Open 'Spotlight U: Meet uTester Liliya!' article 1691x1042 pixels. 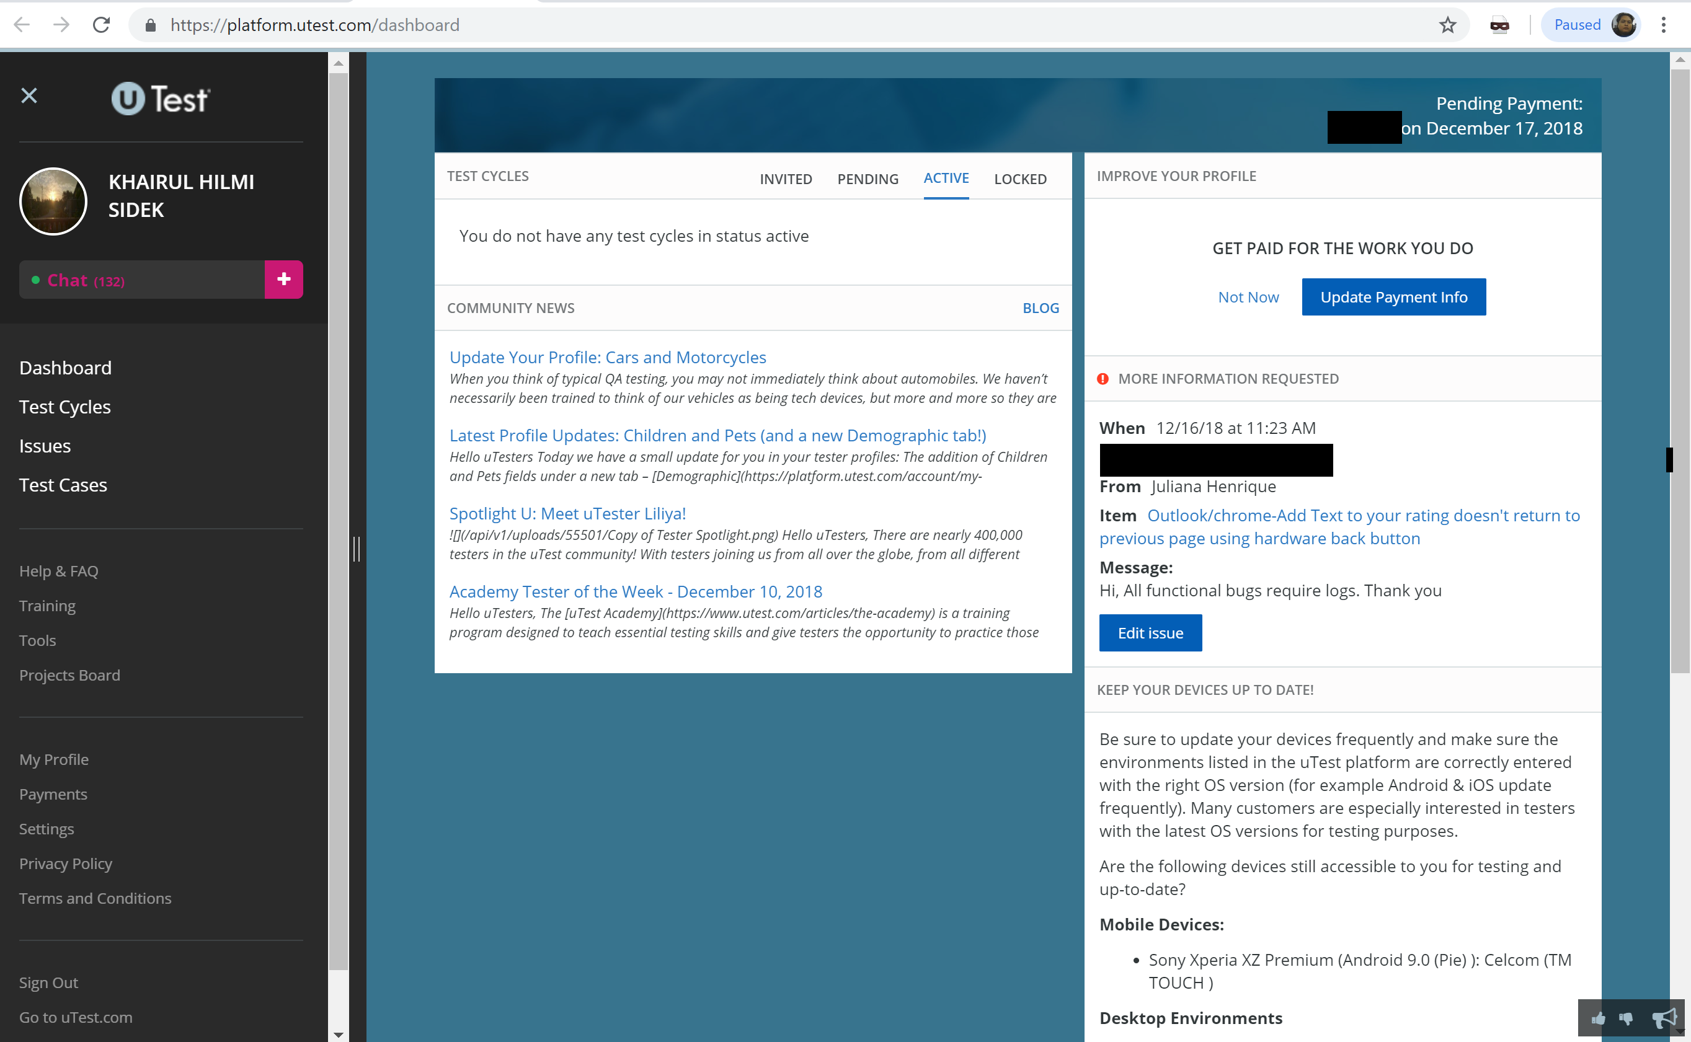pos(567,513)
